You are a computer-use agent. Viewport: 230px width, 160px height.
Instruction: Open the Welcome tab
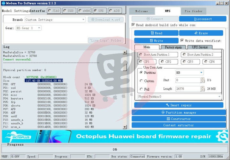point(142,11)
